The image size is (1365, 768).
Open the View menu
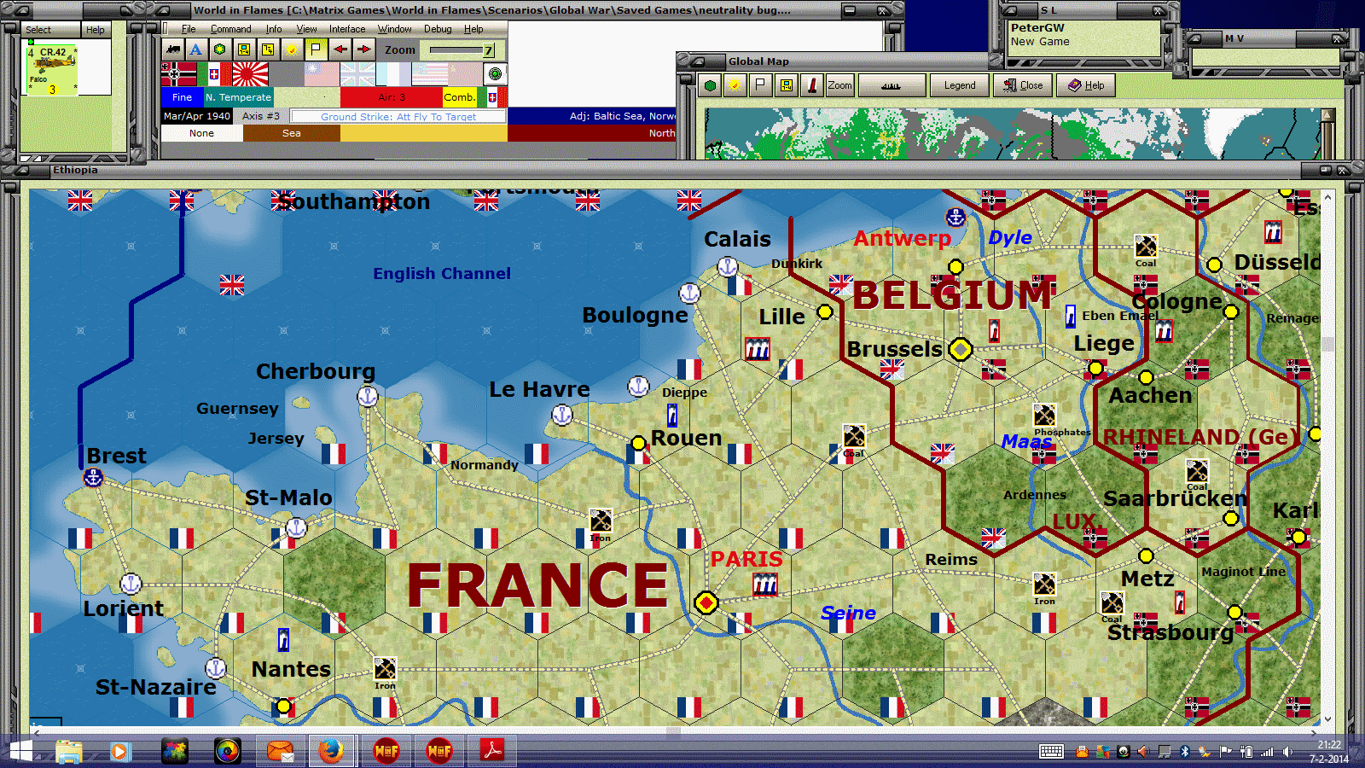click(x=307, y=29)
